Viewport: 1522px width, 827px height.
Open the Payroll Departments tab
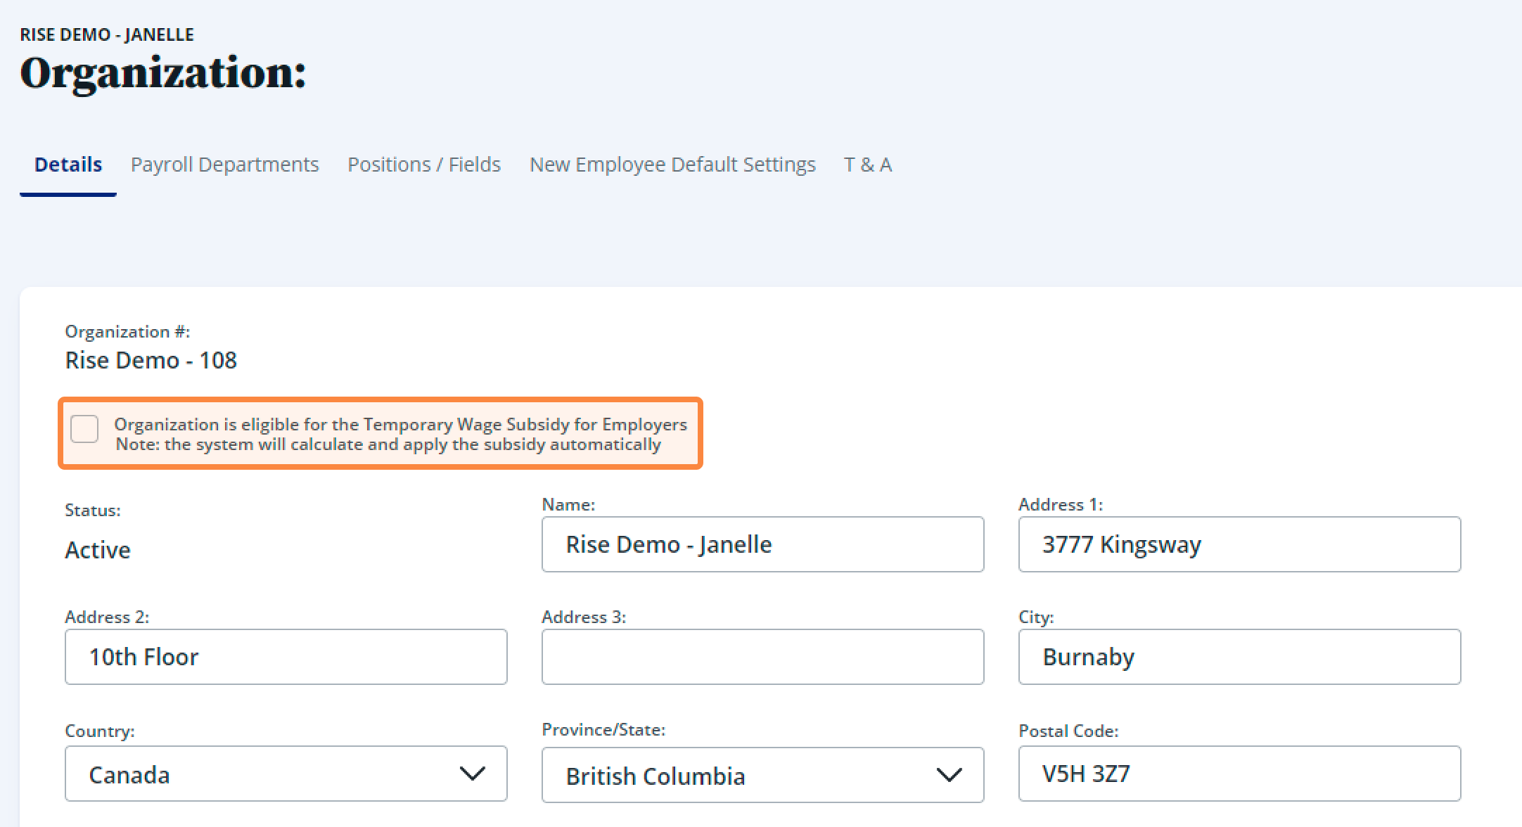click(x=224, y=165)
